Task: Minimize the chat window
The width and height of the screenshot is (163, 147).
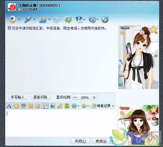Action: pos(136,4)
